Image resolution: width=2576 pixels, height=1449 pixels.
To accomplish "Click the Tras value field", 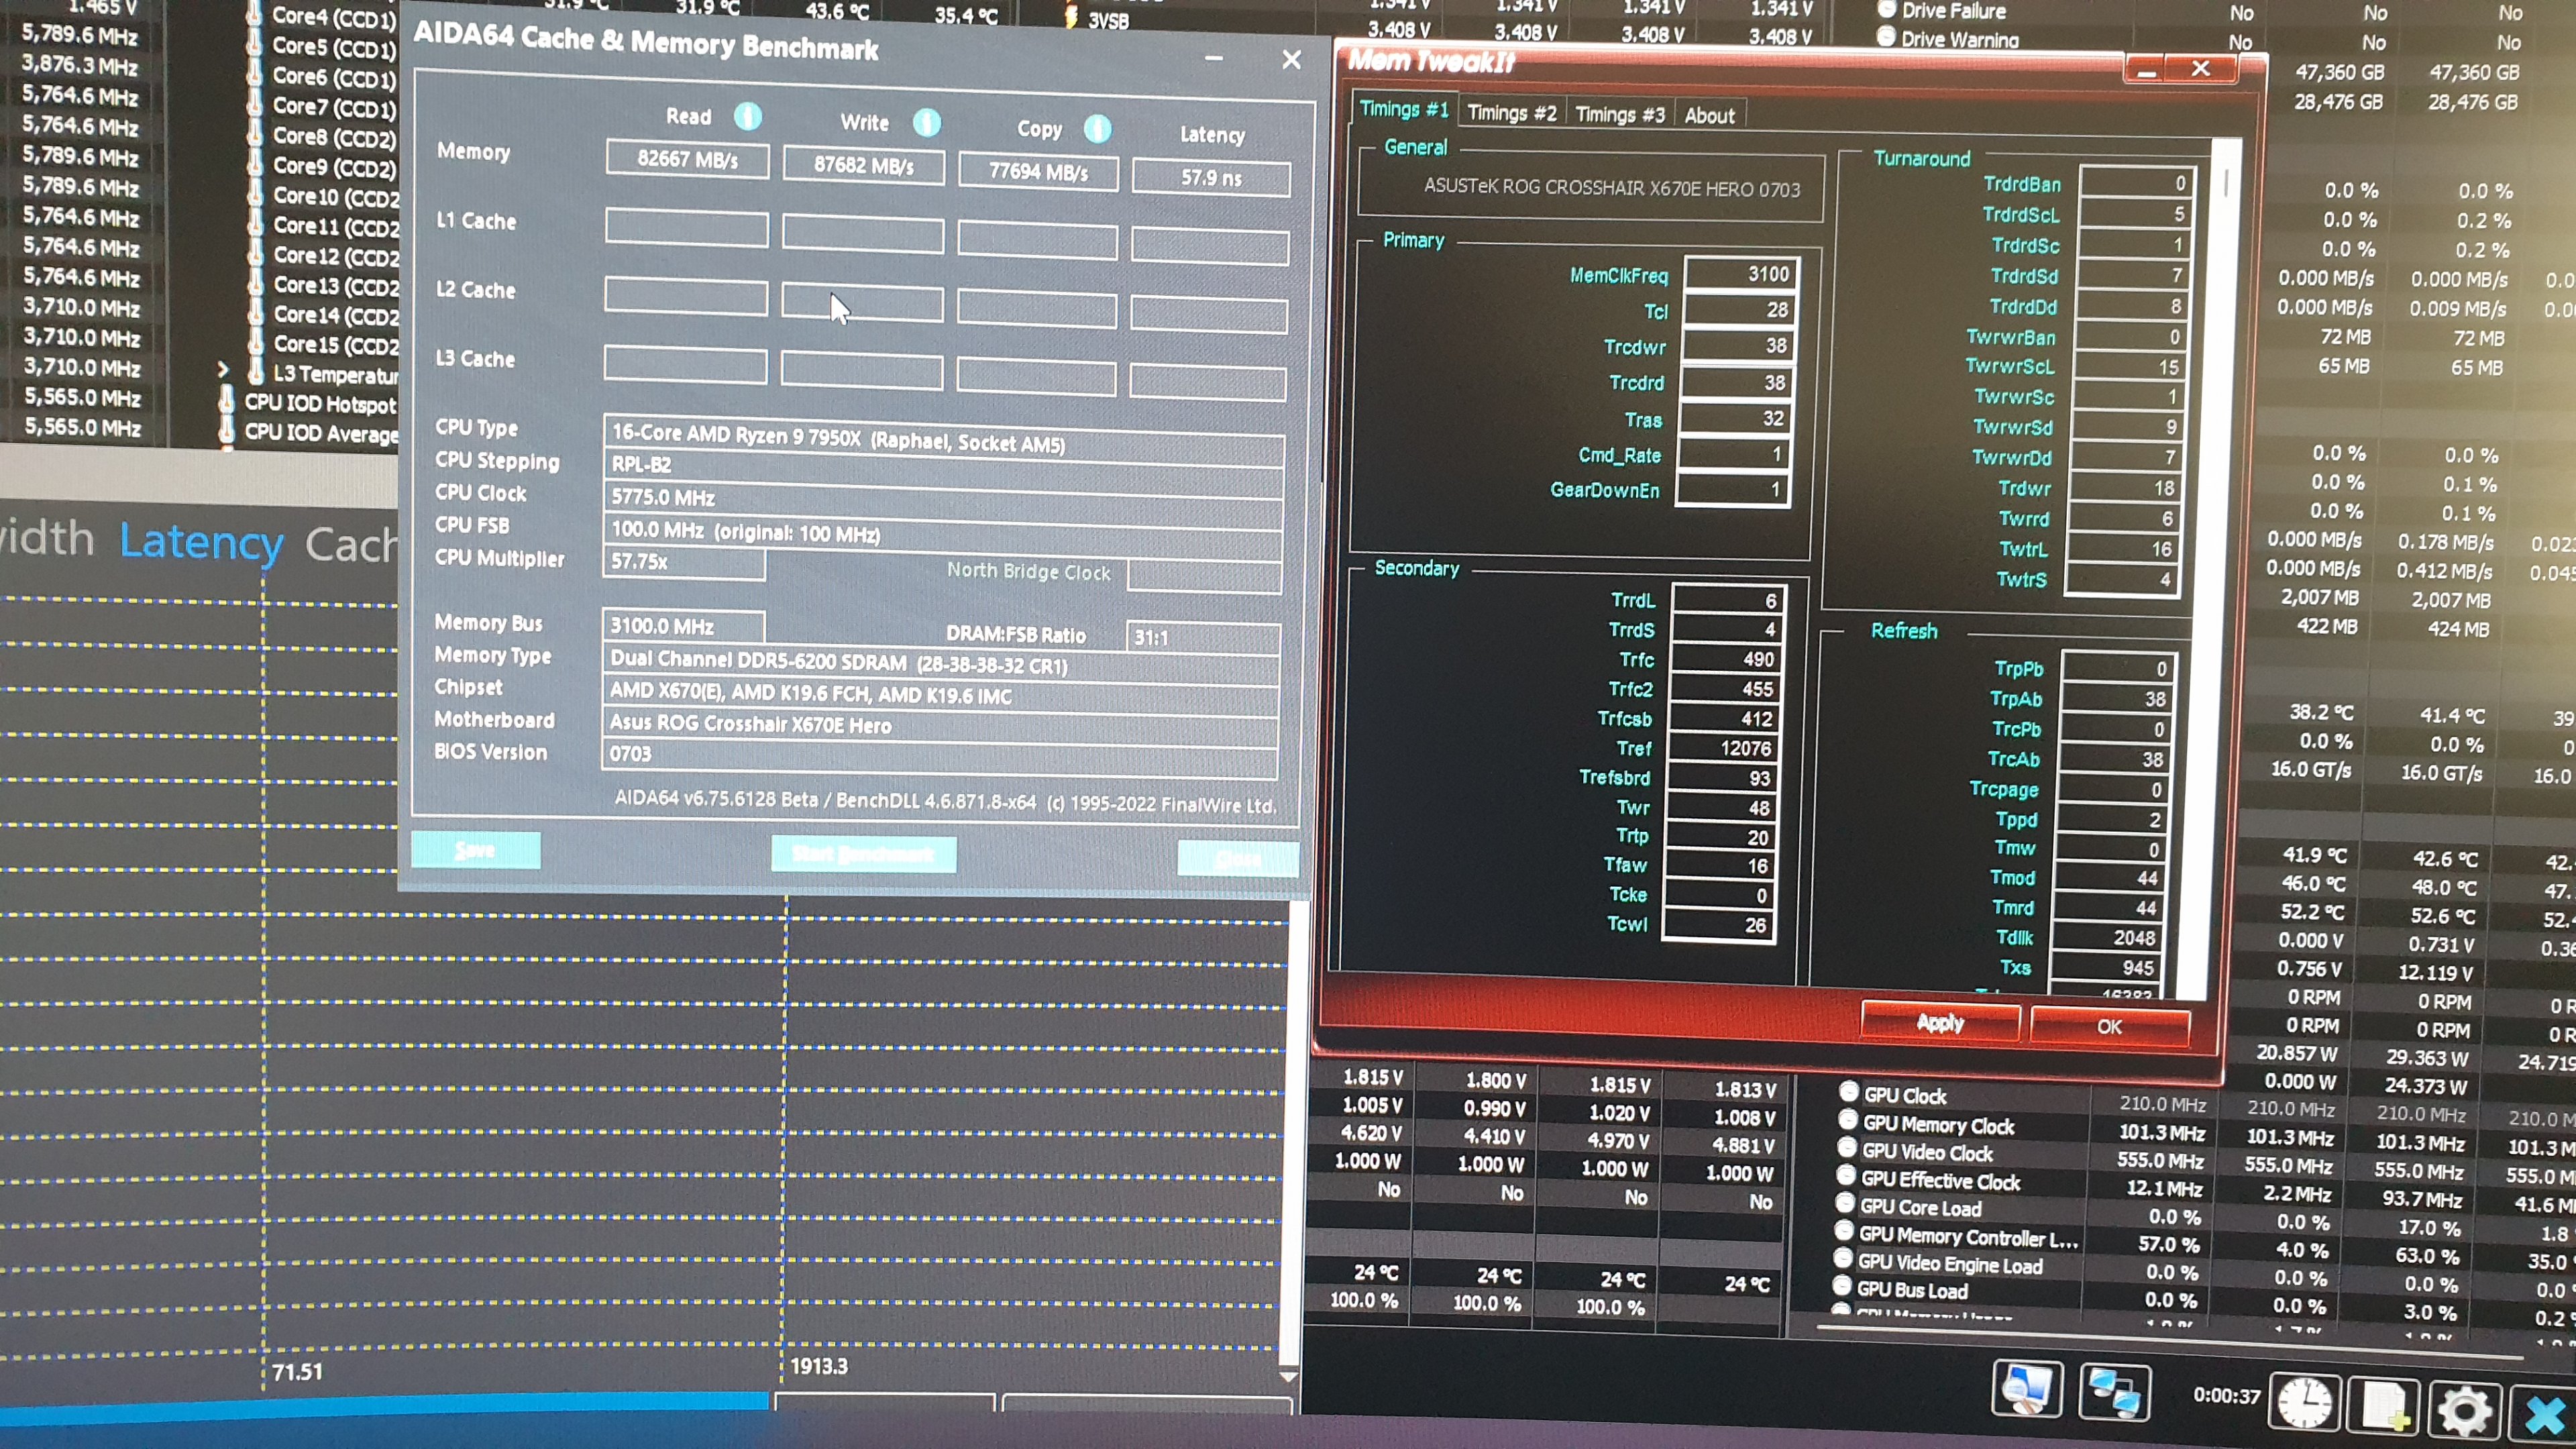I will 1735,419.
